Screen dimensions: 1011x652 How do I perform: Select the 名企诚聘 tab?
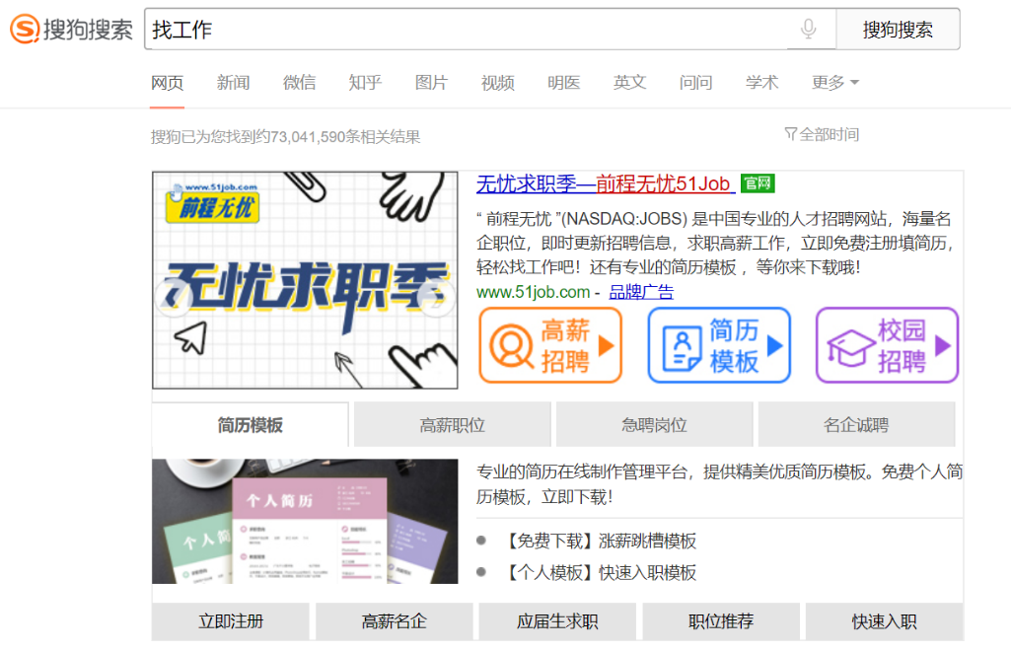click(x=856, y=425)
